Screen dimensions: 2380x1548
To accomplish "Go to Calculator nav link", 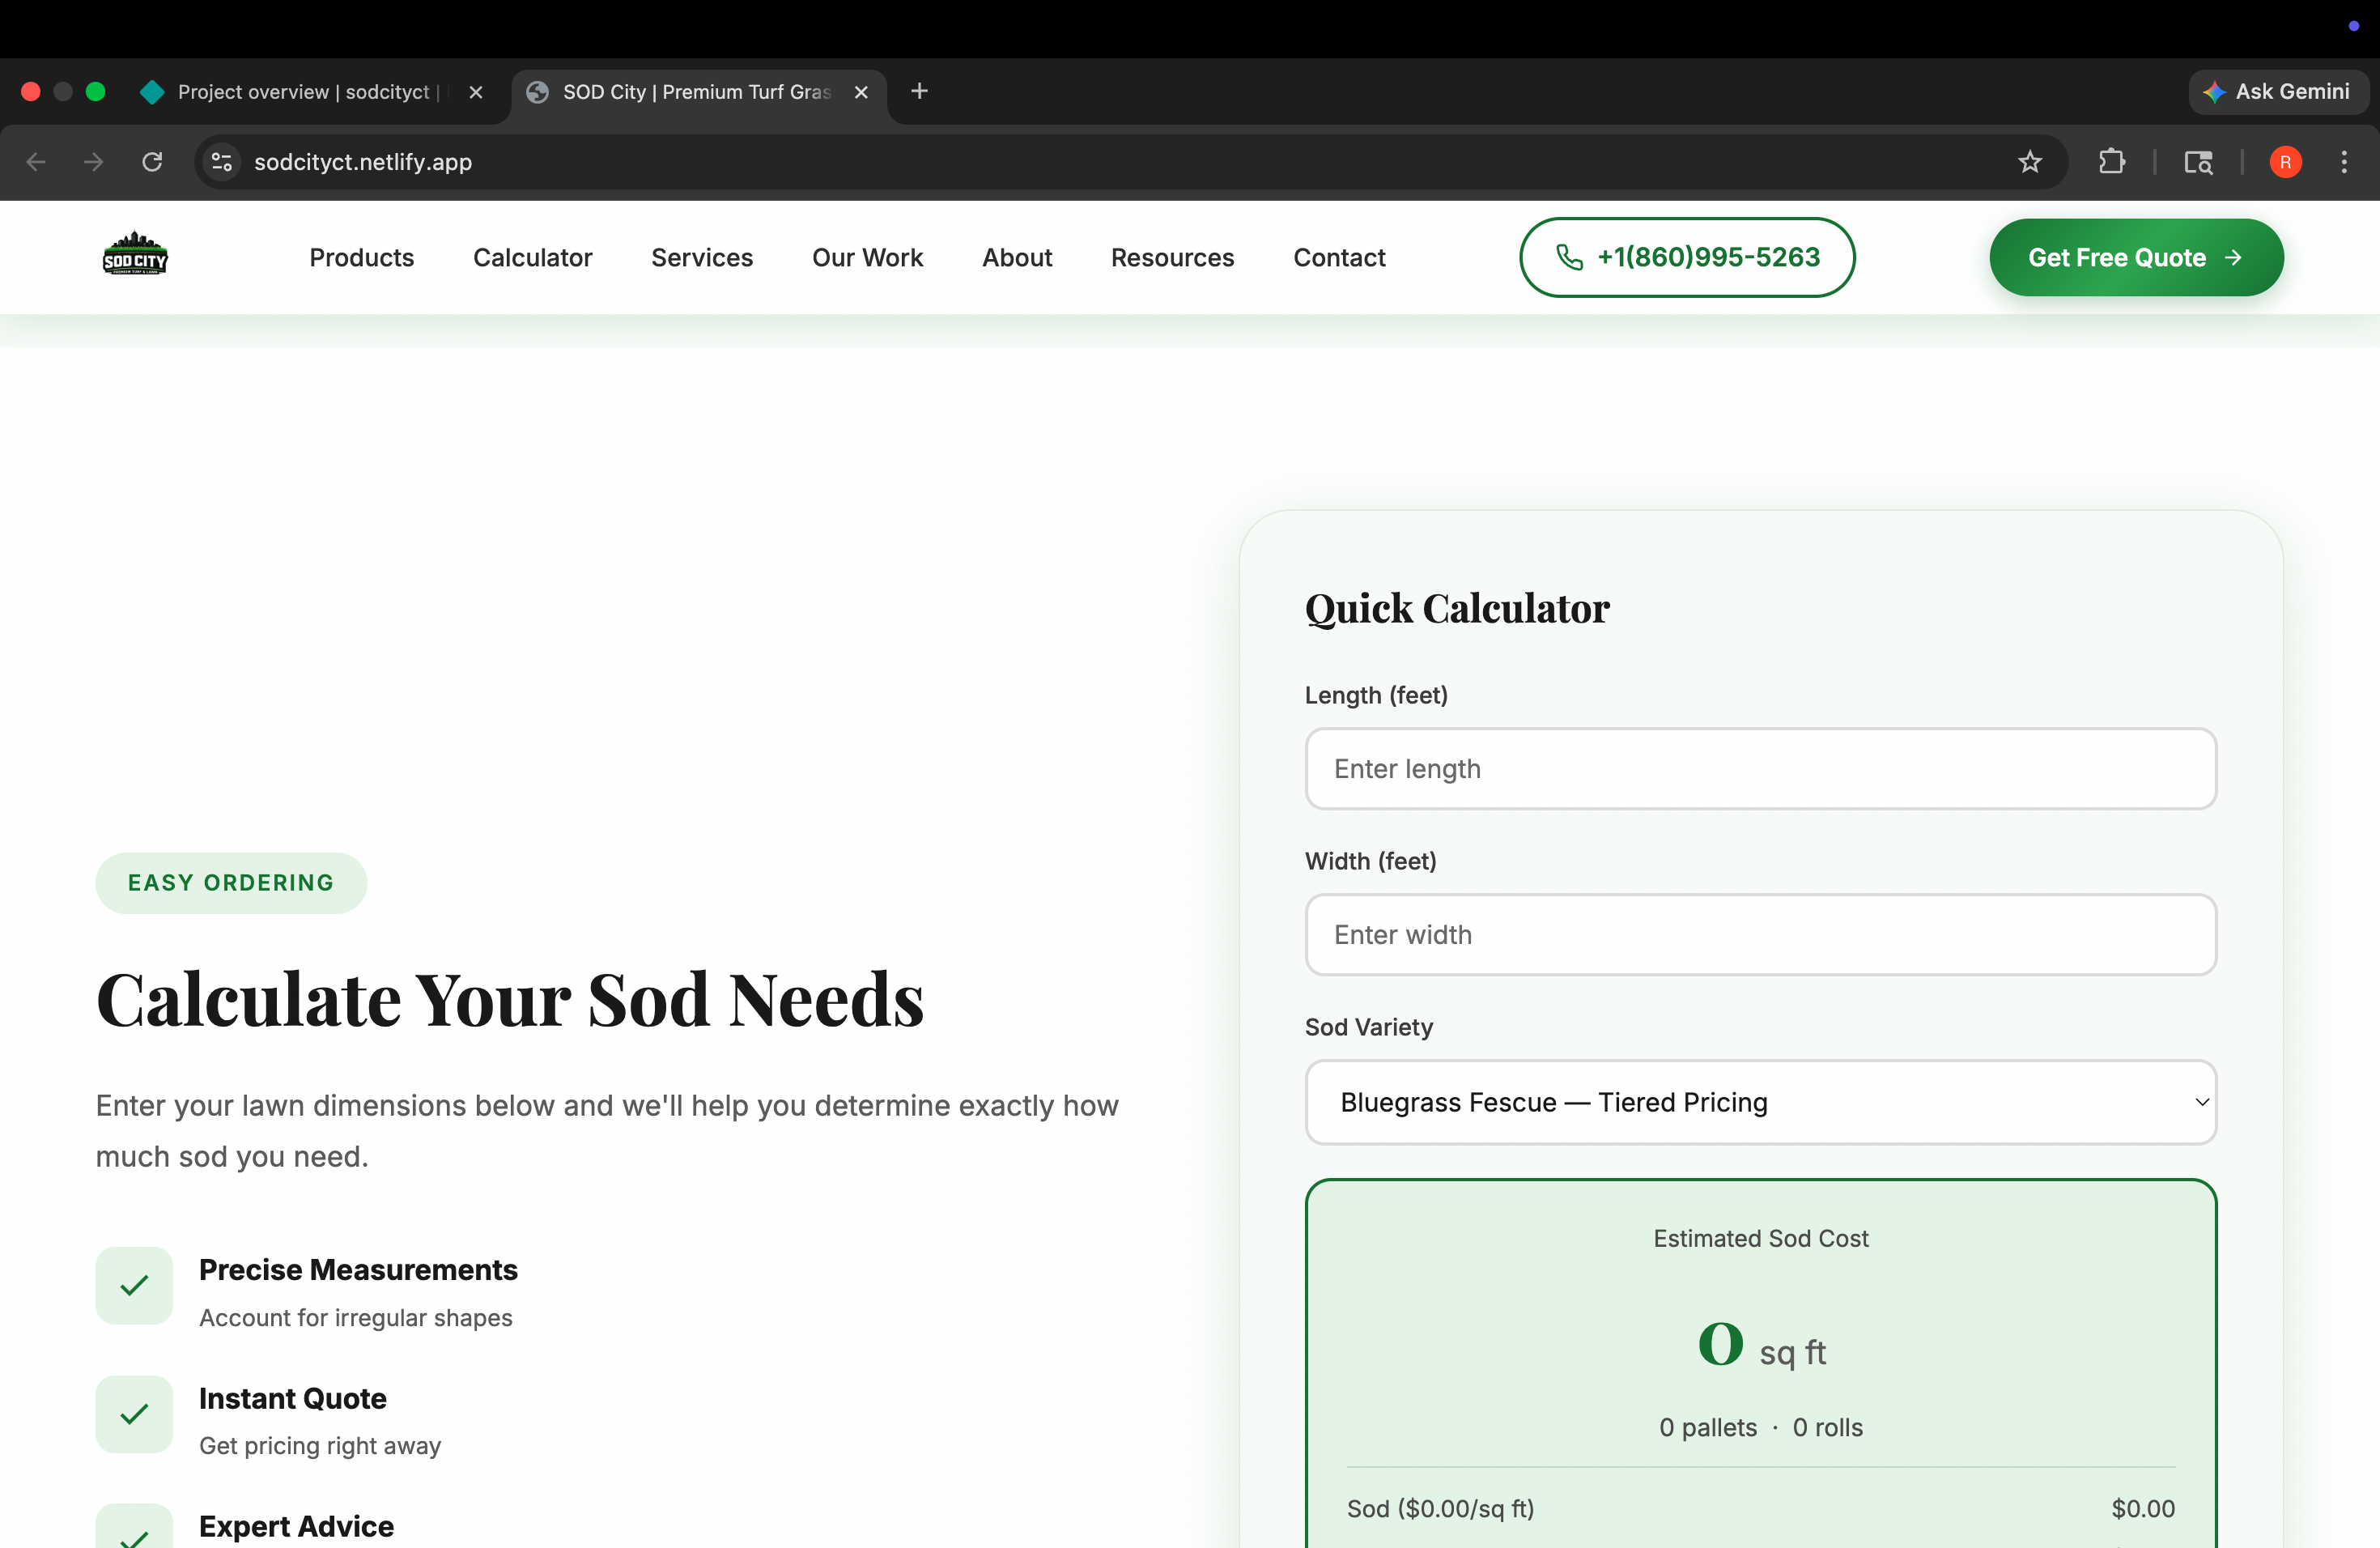I will (533, 257).
